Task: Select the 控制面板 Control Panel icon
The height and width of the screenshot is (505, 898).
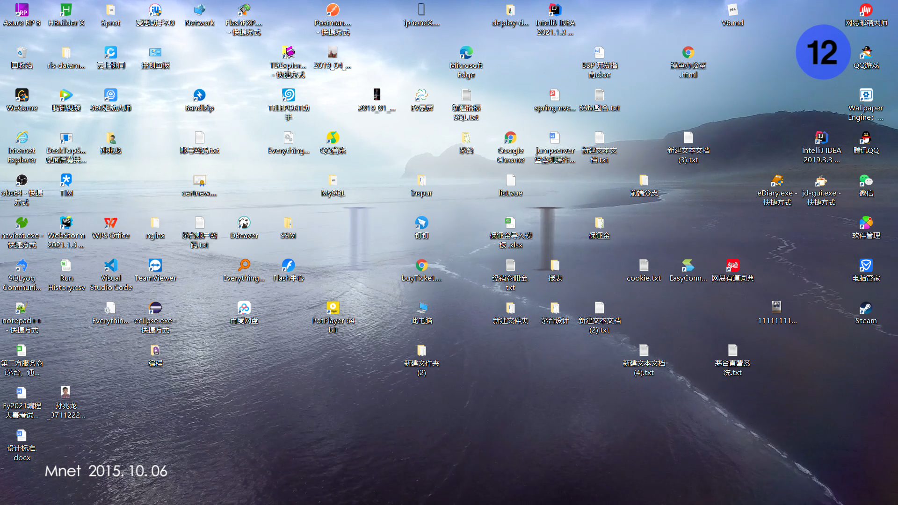Action: 155,58
